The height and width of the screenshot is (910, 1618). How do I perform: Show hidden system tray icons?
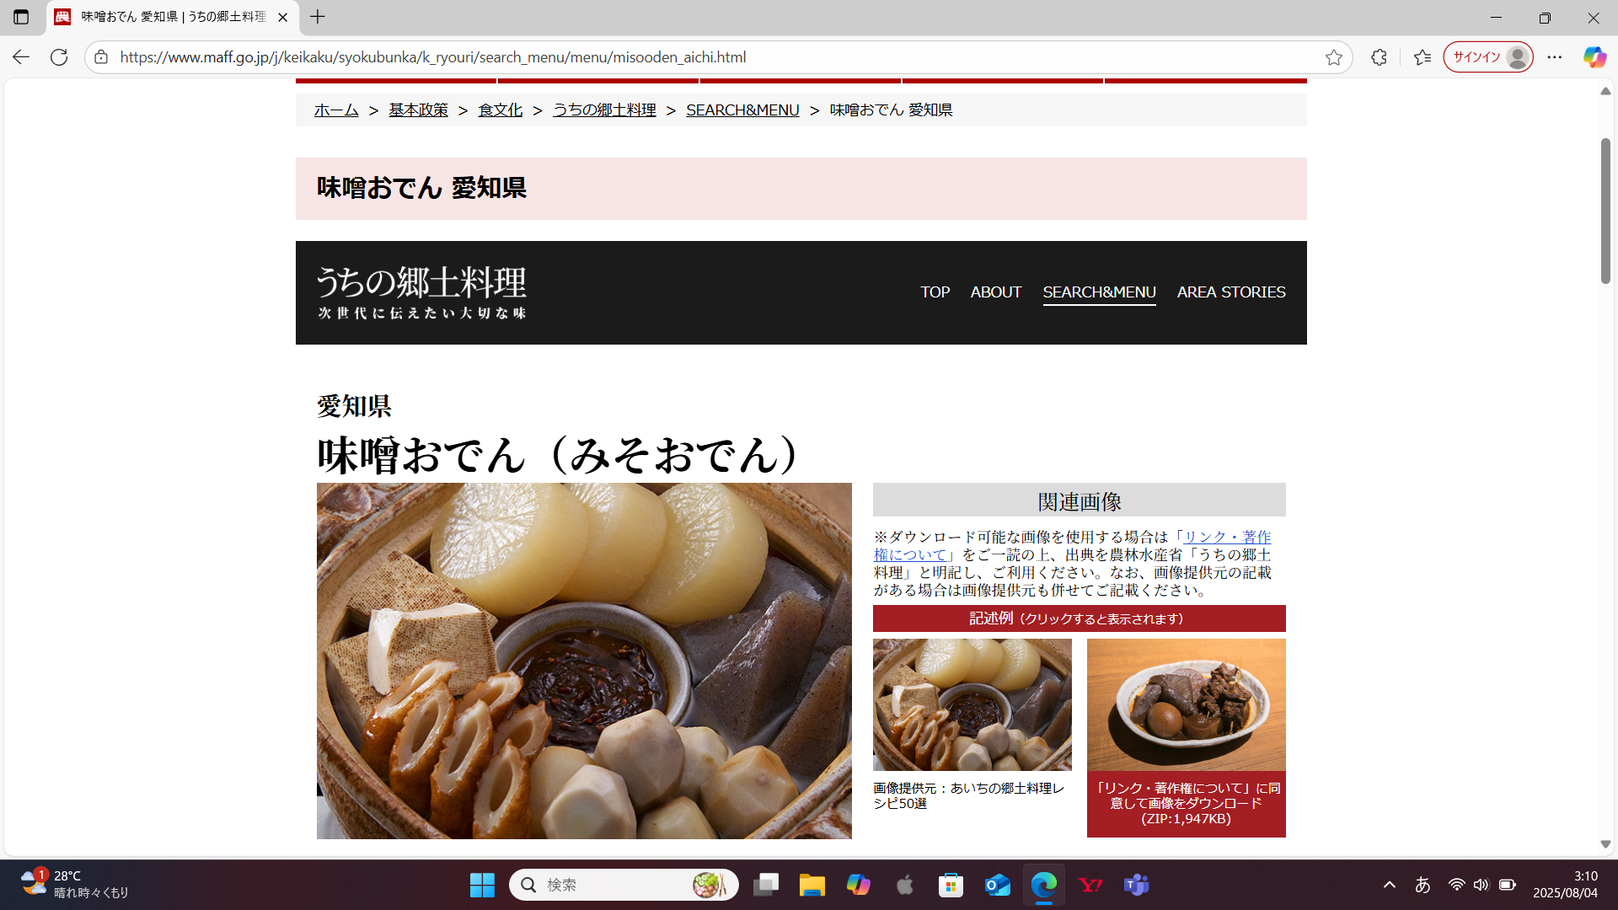pyautogui.click(x=1390, y=885)
